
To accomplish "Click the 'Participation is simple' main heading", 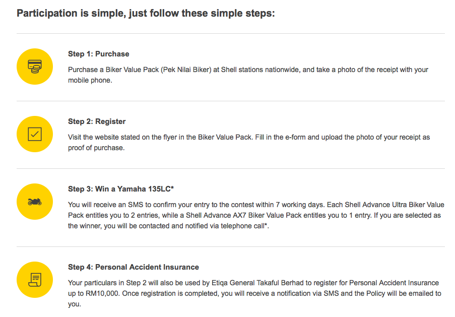I will [146, 14].
